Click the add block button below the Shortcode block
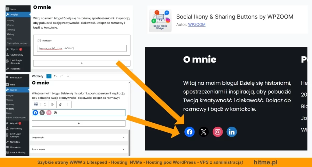Image resolution: width=312 pixels, height=167 pixels. (82, 63)
